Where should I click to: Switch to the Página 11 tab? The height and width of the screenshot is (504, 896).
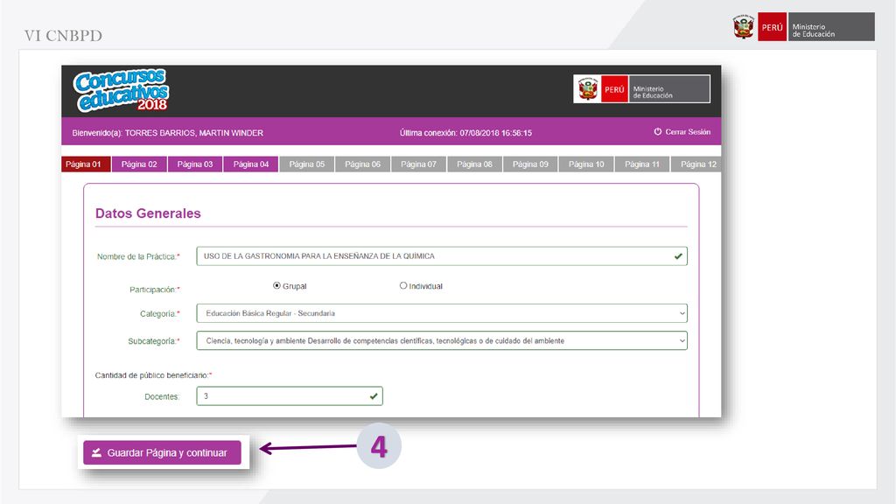coord(641,164)
